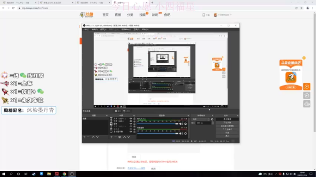Click the Douyu logo in header

click(x=87, y=15)
